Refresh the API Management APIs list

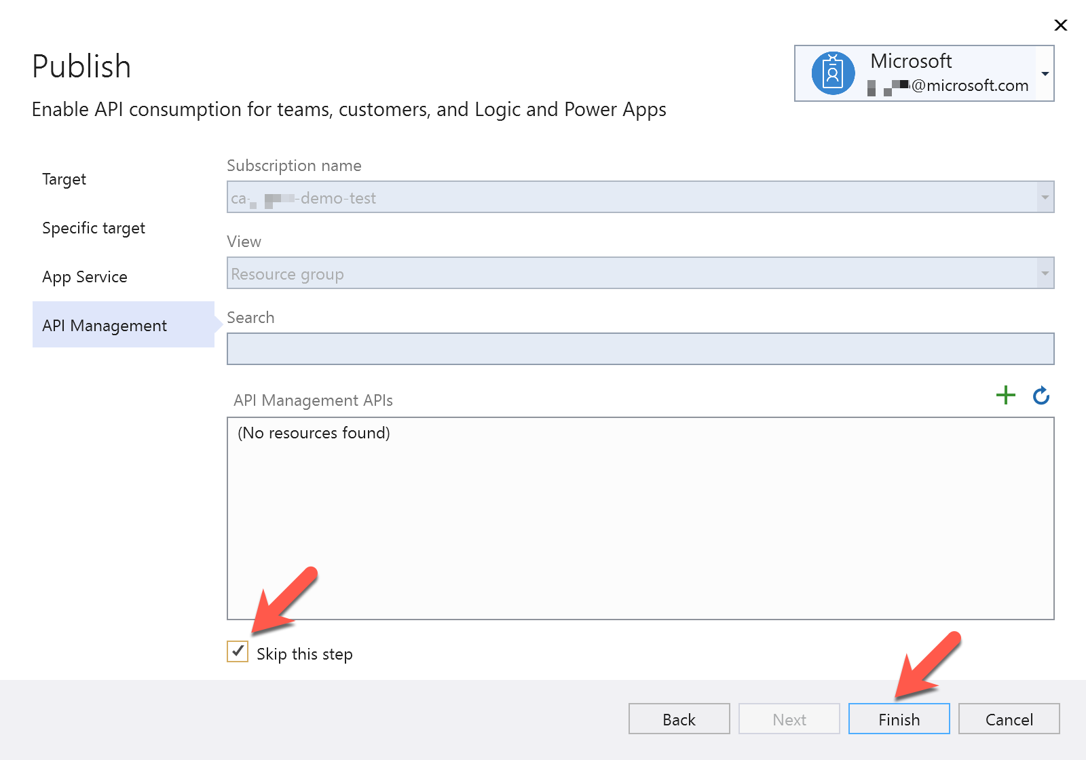coord(1041,396)
